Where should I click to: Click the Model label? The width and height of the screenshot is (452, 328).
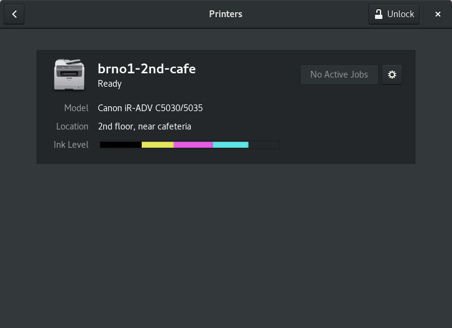pyautogui.click(x=76, y=108)
